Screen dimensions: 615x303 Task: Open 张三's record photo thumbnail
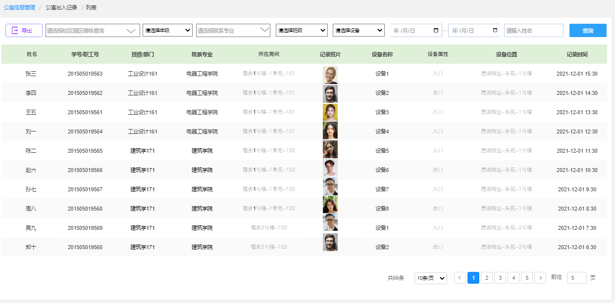tap(330, 75)
